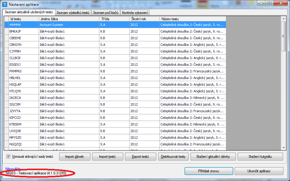
Task: Select row with test id CLLBCB
Action: [x=115, y=58]
